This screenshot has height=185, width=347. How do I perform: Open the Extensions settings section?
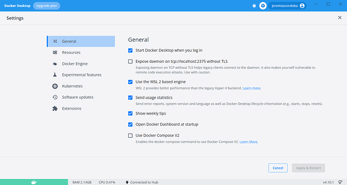coord(81,109)
